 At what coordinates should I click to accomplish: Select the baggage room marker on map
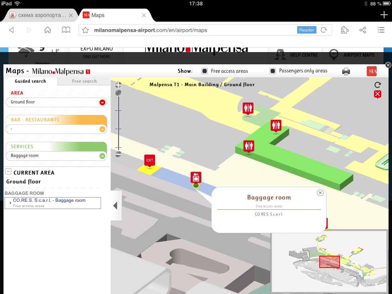click(x=196, y=178)
